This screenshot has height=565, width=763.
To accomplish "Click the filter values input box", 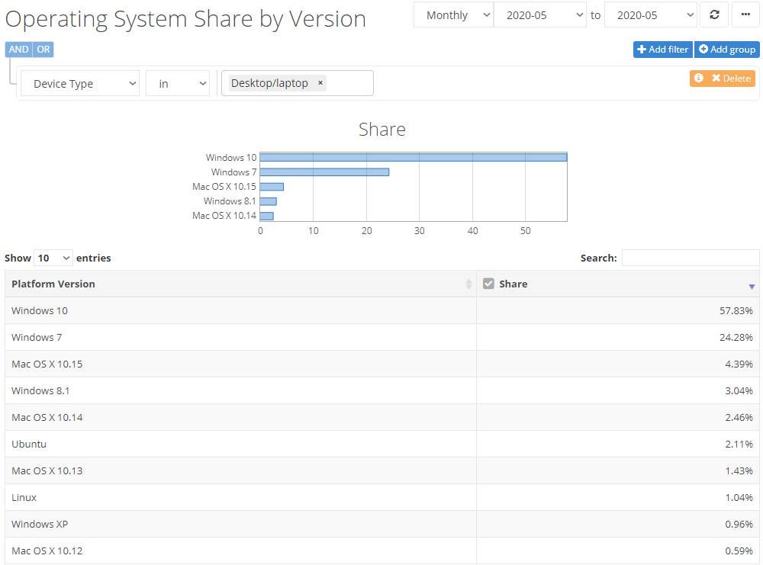I will tap(298, 83).
